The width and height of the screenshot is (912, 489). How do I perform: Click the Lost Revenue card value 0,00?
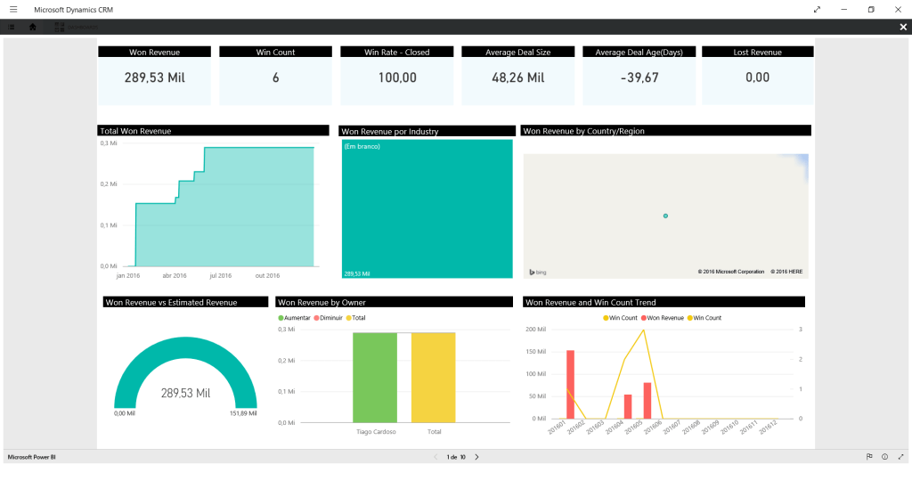(757, 77)
